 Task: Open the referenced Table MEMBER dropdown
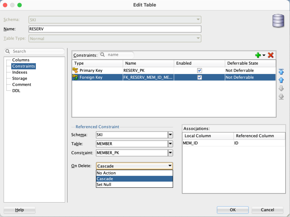pos(170,144)
